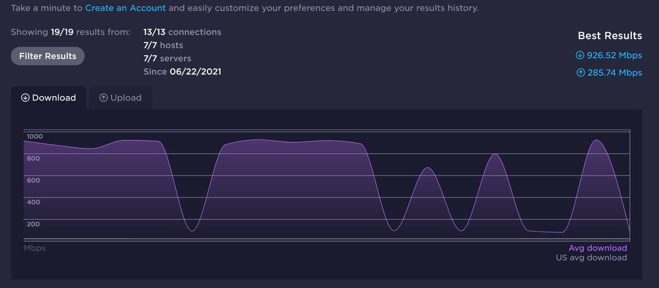
Task: Follow the Create an Account link
Action: pos(125,8)
